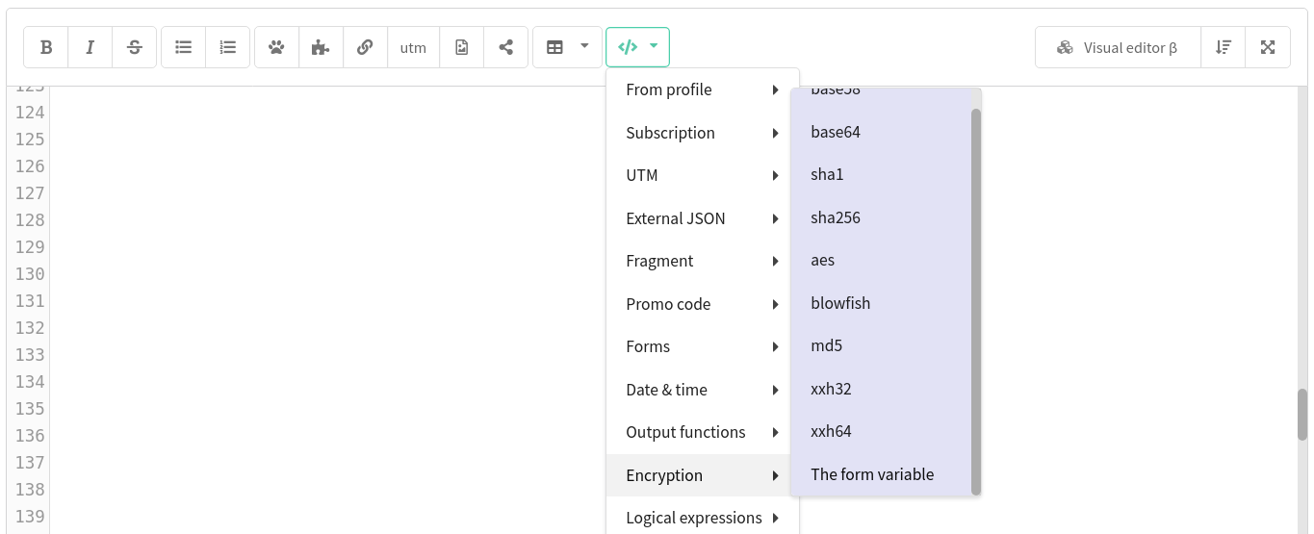
Task: Open the Fragment submenu
Action: tap(703, 261)
